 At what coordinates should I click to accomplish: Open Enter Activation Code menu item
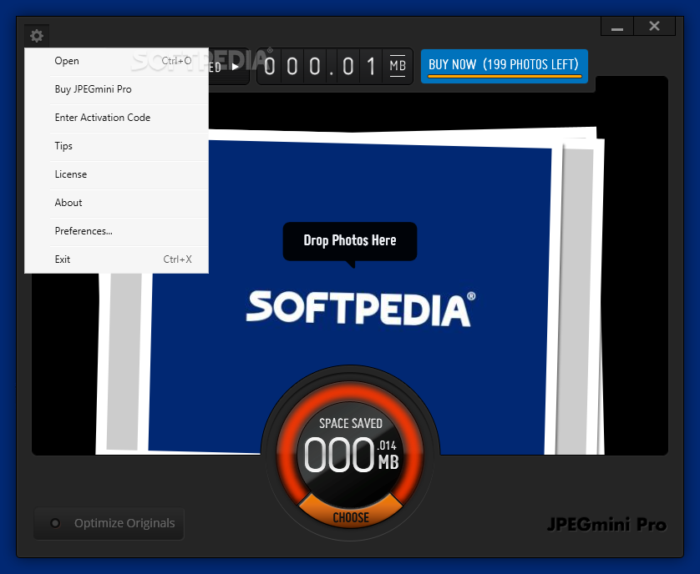coord(116,118)
